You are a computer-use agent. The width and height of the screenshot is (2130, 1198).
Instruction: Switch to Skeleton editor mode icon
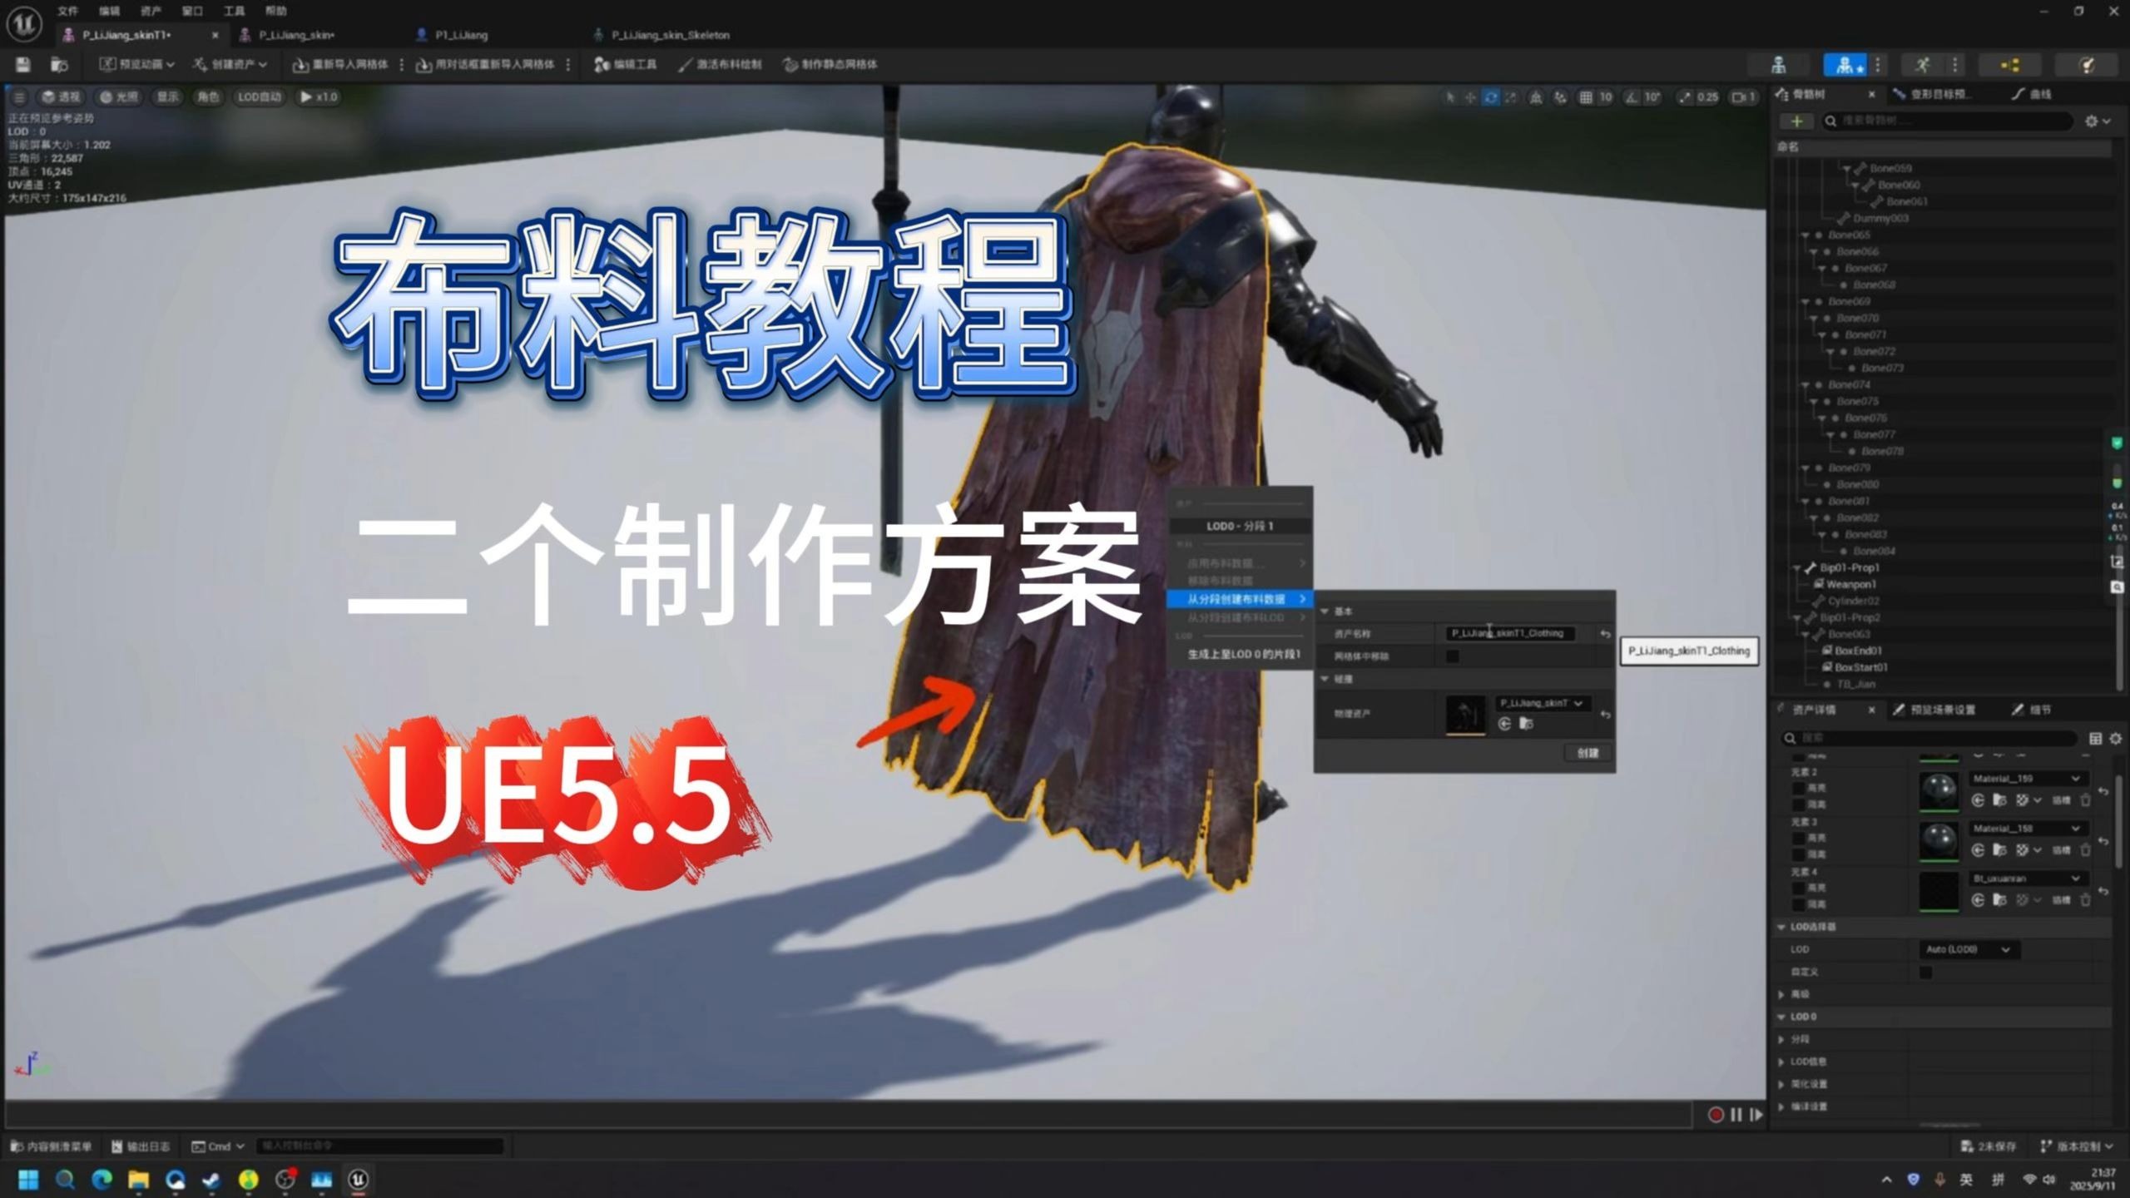pos(1778,64)
